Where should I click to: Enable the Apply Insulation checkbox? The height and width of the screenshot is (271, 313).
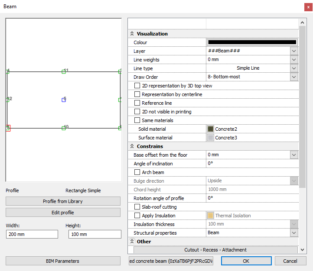coord(137,216)
